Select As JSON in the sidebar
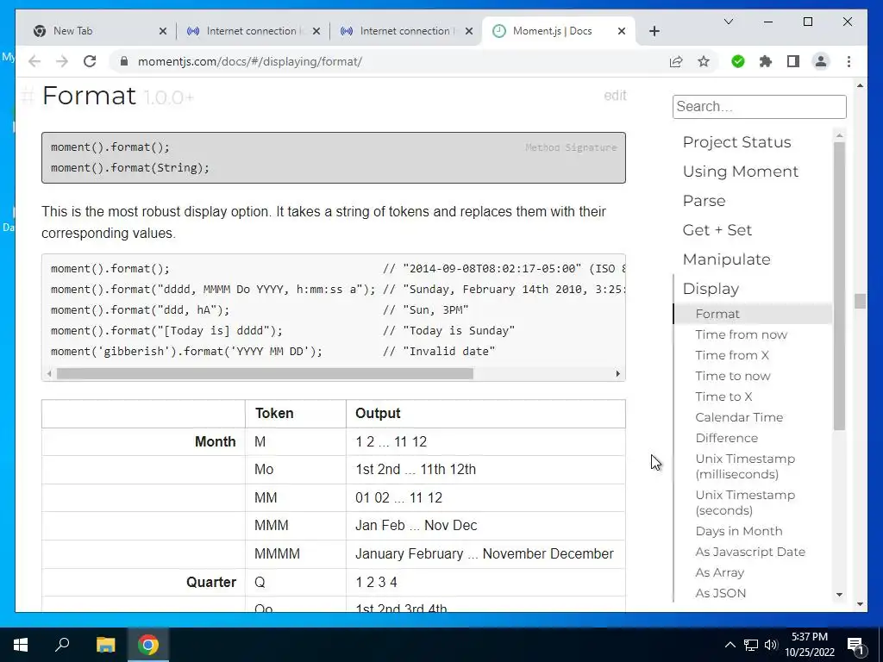883x662 pixels. tap(721, 593)
